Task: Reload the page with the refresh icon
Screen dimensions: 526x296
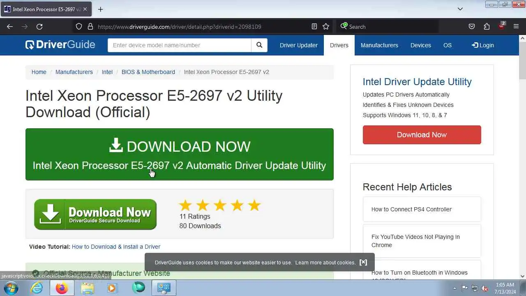Action: coord(39,27)
